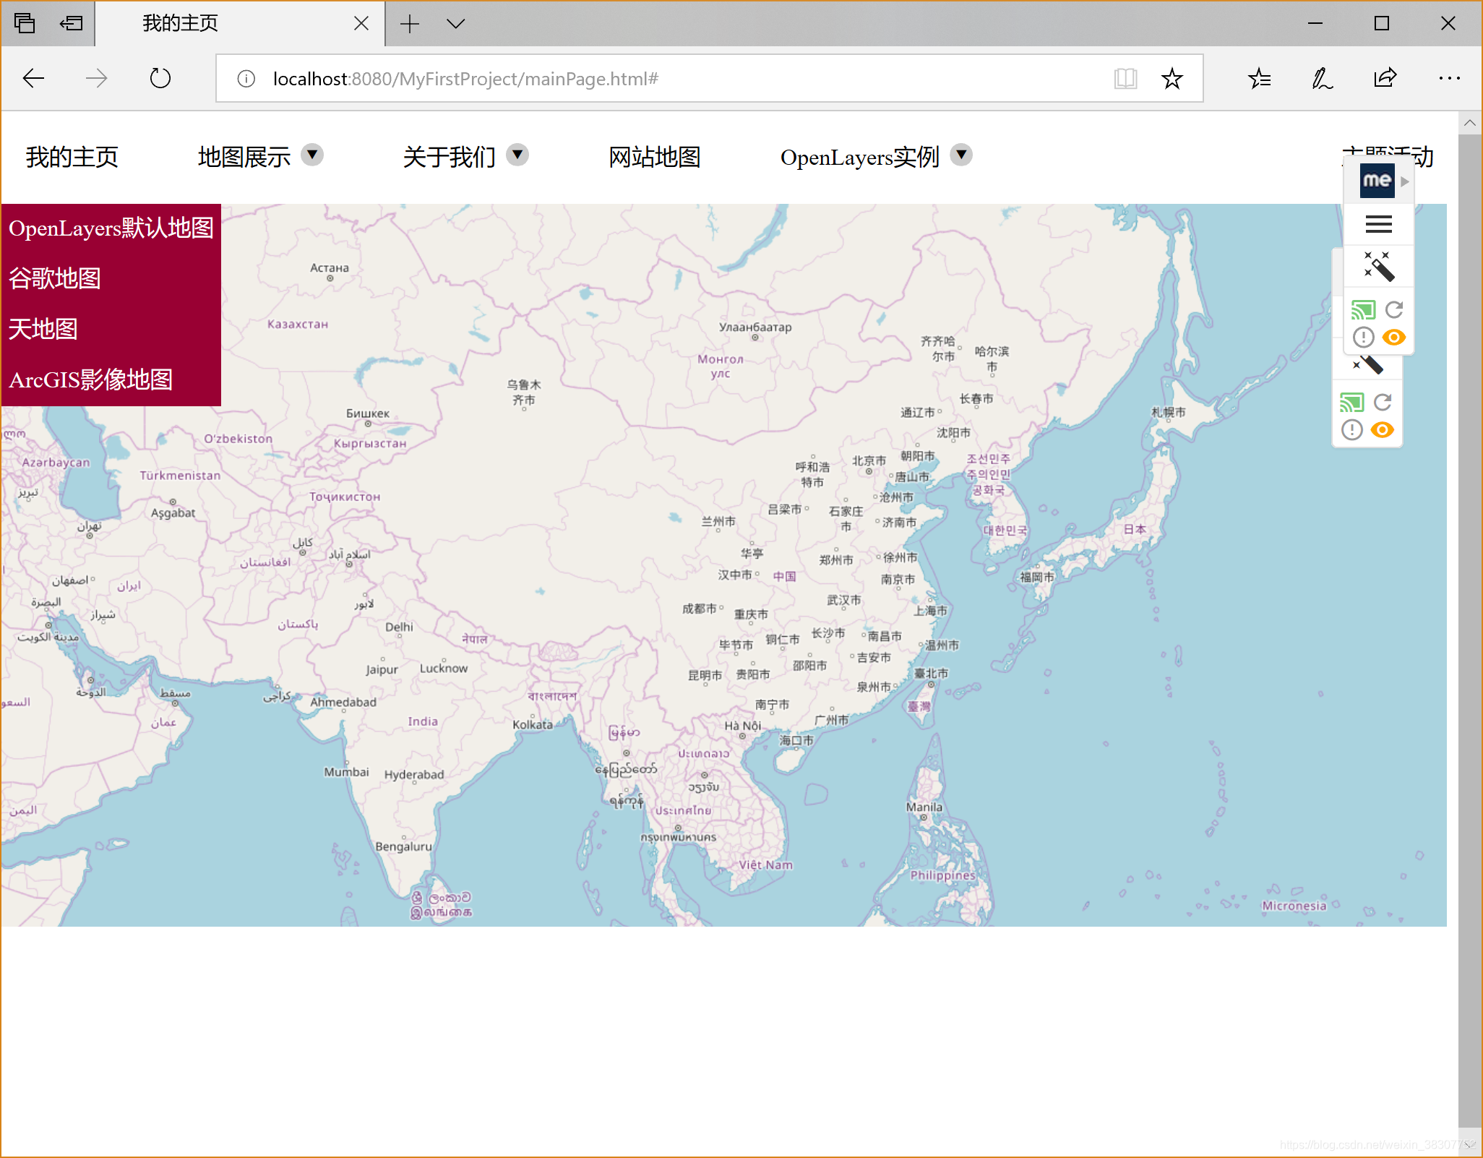The height and width of the screenshot is (1158, 1483).
Task: Click the exclamation alert icon in top floating panel
Action: (x=1363, y=338)
